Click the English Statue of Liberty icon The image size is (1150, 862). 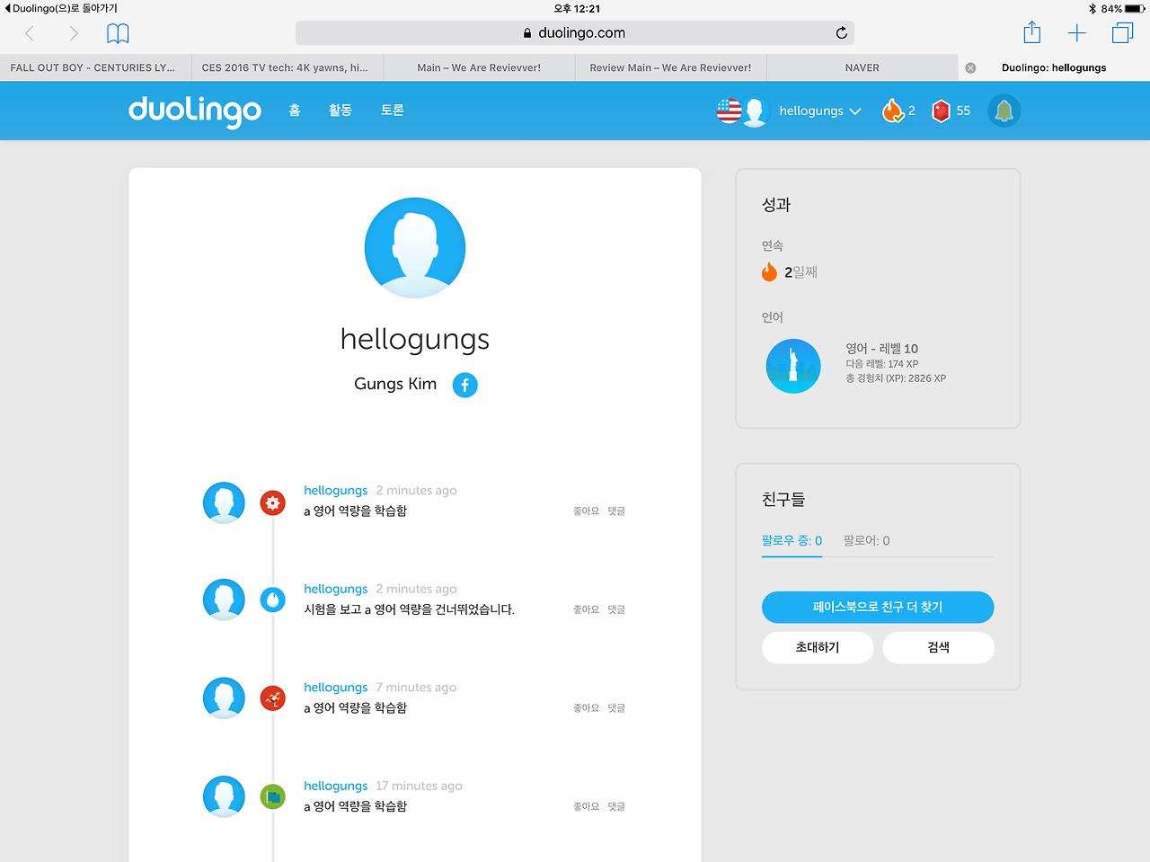coord(793,366)
